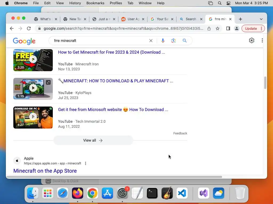Reload the current page
The width and height of the screenshot is (273, 204).
(29, 28)
